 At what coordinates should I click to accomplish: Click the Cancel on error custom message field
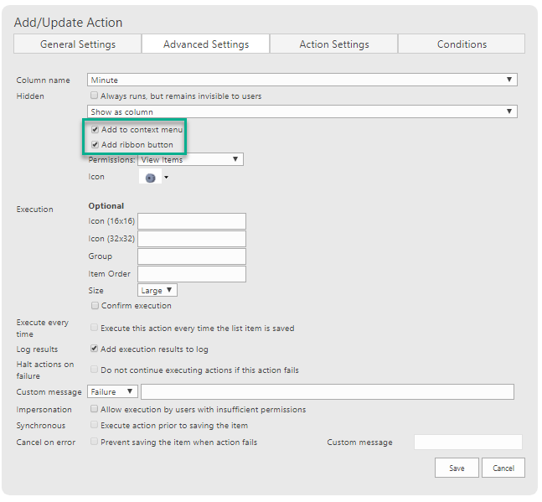pos(468,442)
